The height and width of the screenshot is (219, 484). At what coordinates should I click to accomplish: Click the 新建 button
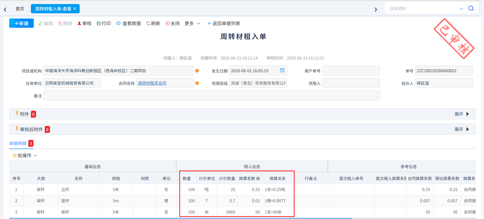(x=21, y=23)
